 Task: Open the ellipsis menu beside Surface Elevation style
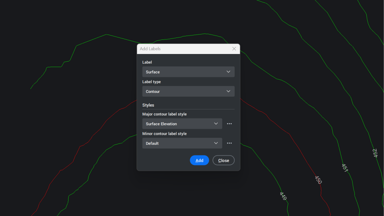(x=229, y=123)
